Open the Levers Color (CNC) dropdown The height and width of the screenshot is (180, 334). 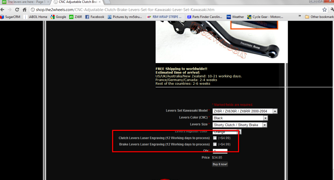(240, 118)
